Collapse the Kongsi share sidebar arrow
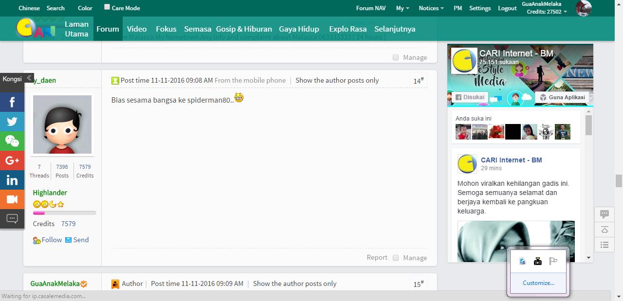 (x=29, y=78)
